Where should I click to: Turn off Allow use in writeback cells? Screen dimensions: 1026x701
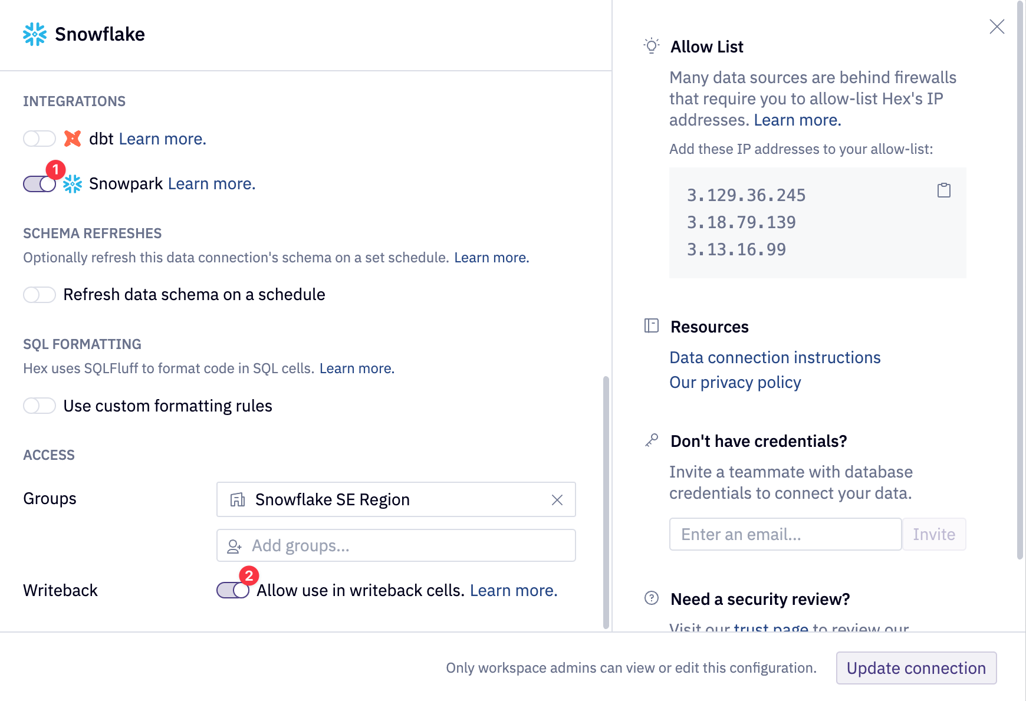click(232, 590)
